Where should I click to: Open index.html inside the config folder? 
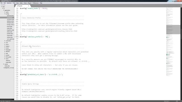click(x=9, y=28)
